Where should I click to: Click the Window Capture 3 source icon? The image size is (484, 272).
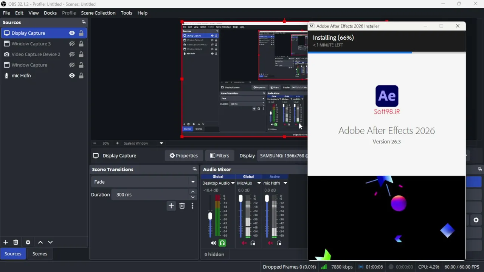(x=6, y=44)
